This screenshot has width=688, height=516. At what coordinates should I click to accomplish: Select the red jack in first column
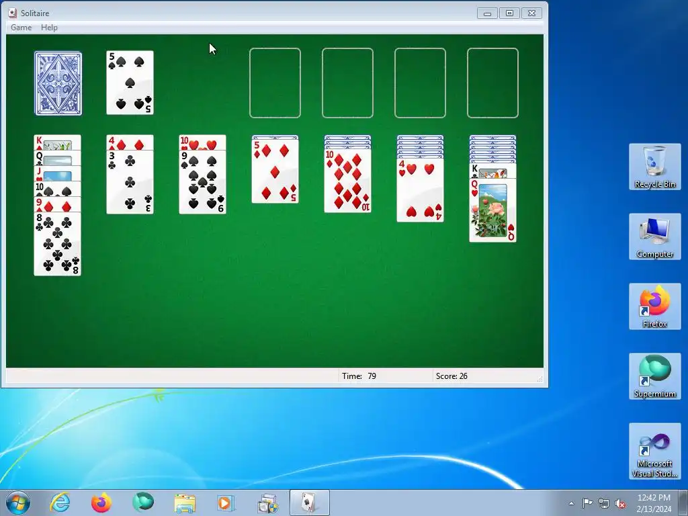[x=58, y=174]
